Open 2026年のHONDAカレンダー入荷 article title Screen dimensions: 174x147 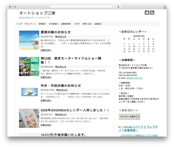(75, 110)
